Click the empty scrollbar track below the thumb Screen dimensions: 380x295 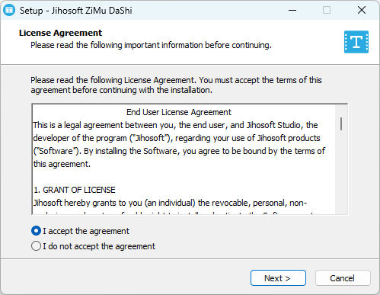click(341, 173)
